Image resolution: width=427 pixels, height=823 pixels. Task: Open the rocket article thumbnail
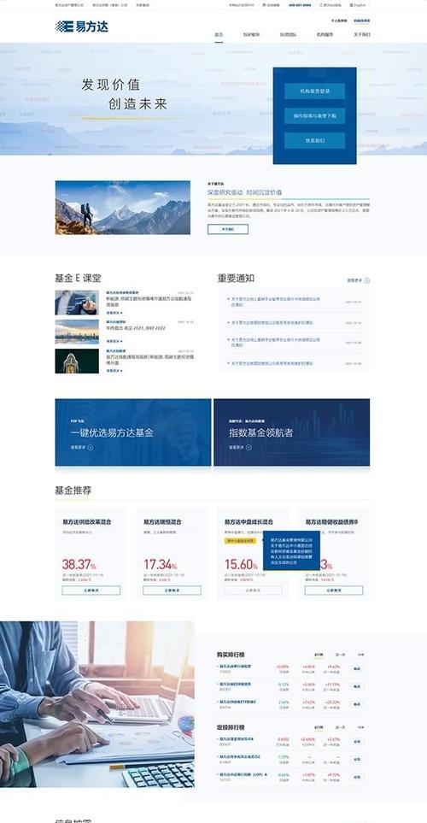77,362
